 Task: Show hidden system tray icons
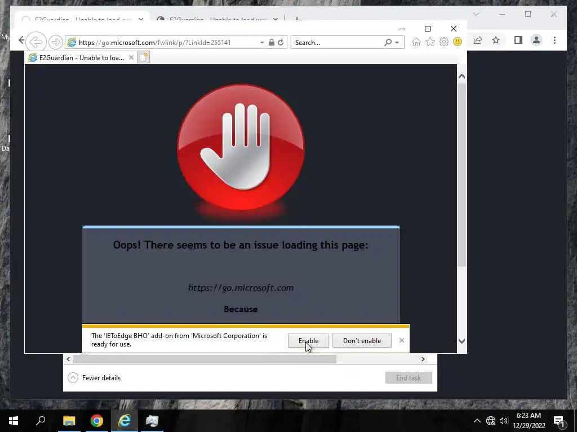(x=477, y=421)
